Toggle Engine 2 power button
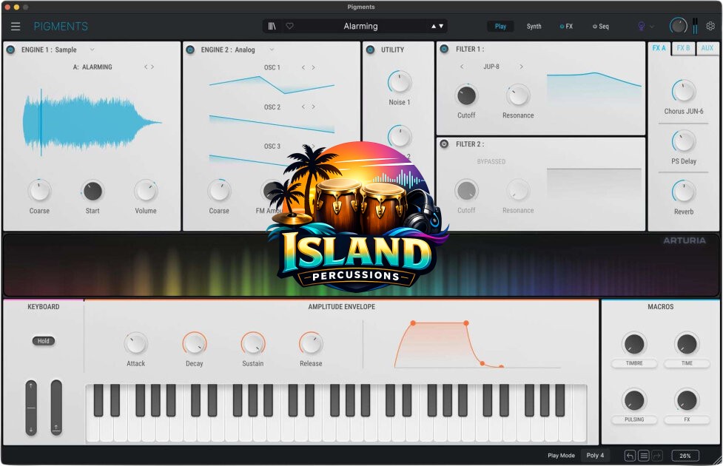The width and height of the screenshot is (723, 466). click(x=190, y=50)
